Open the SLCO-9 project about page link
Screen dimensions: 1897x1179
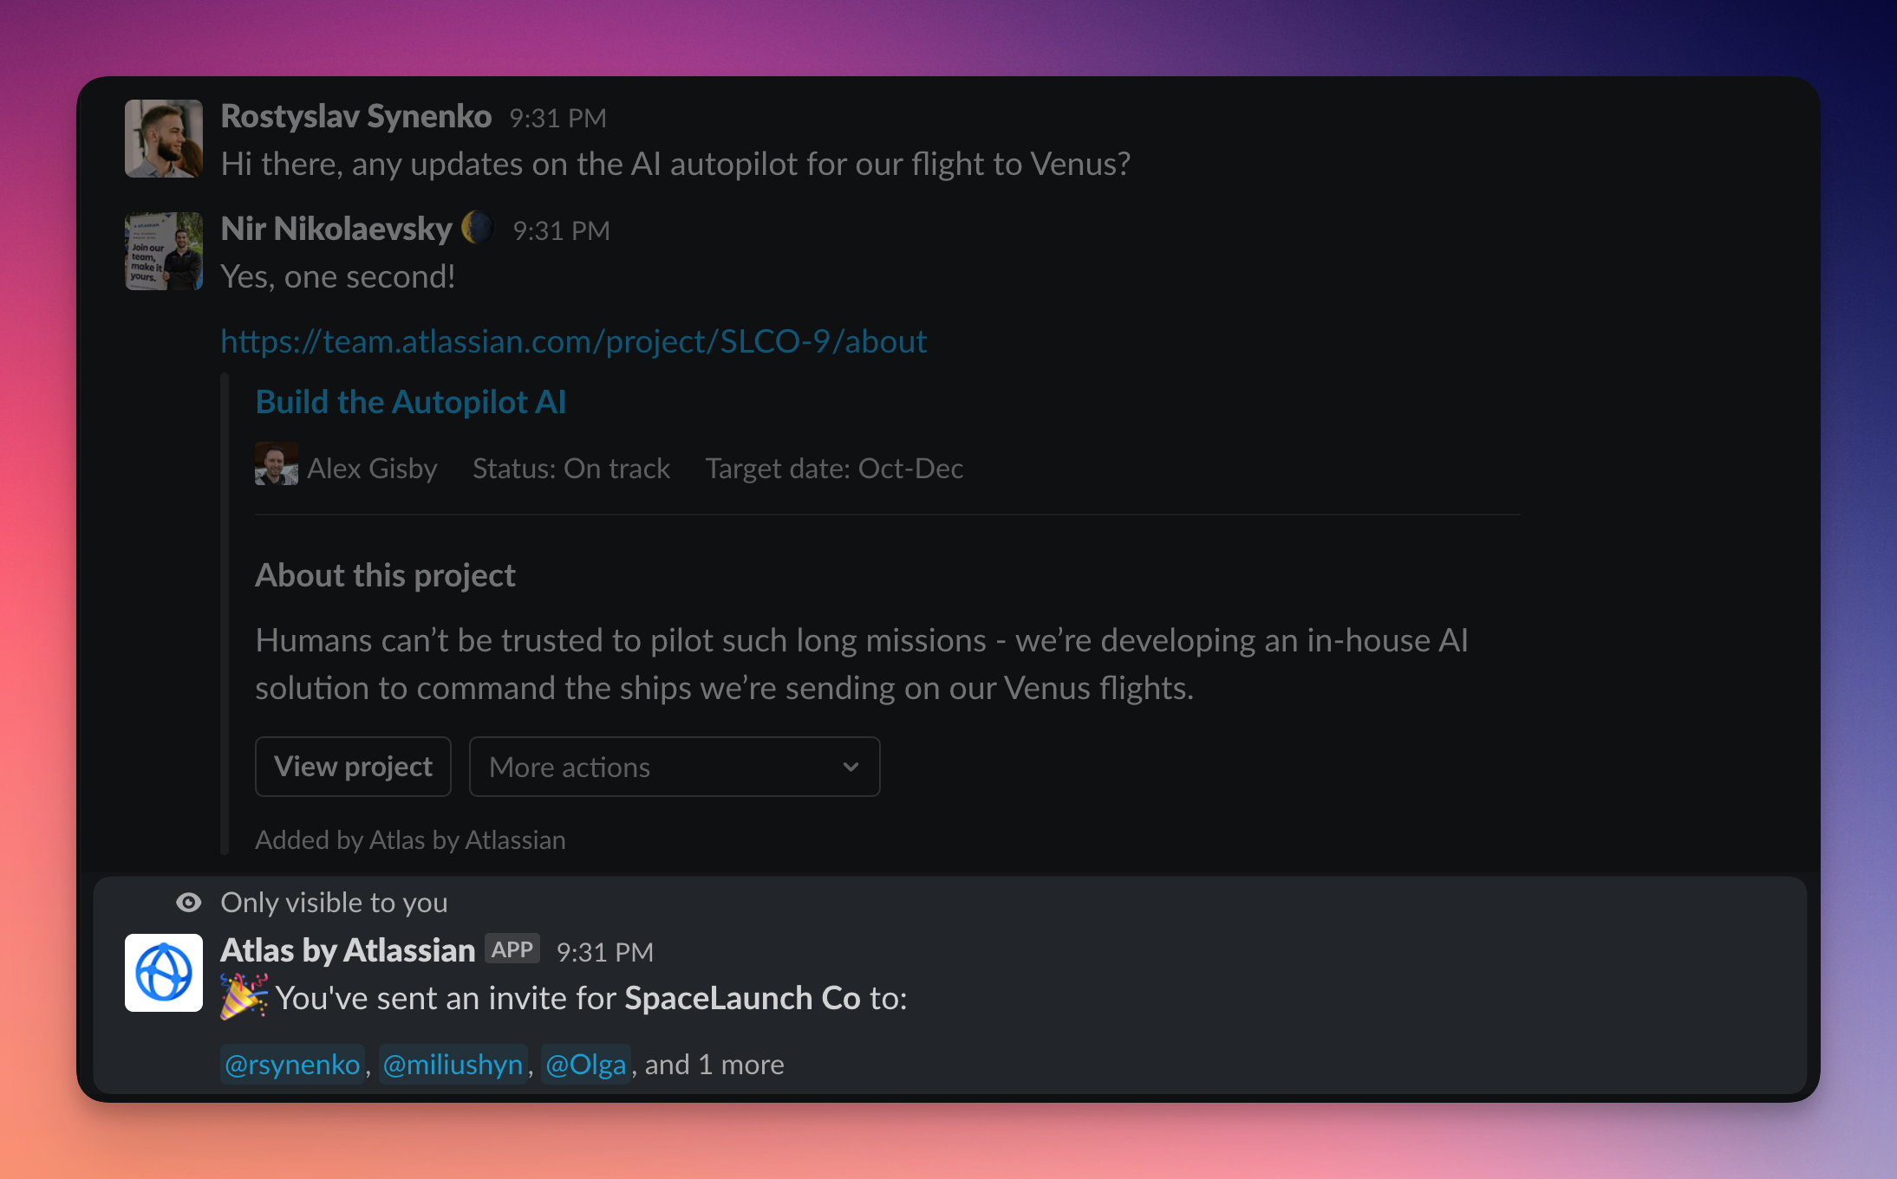pyautogui.click(x=574, y=341)
